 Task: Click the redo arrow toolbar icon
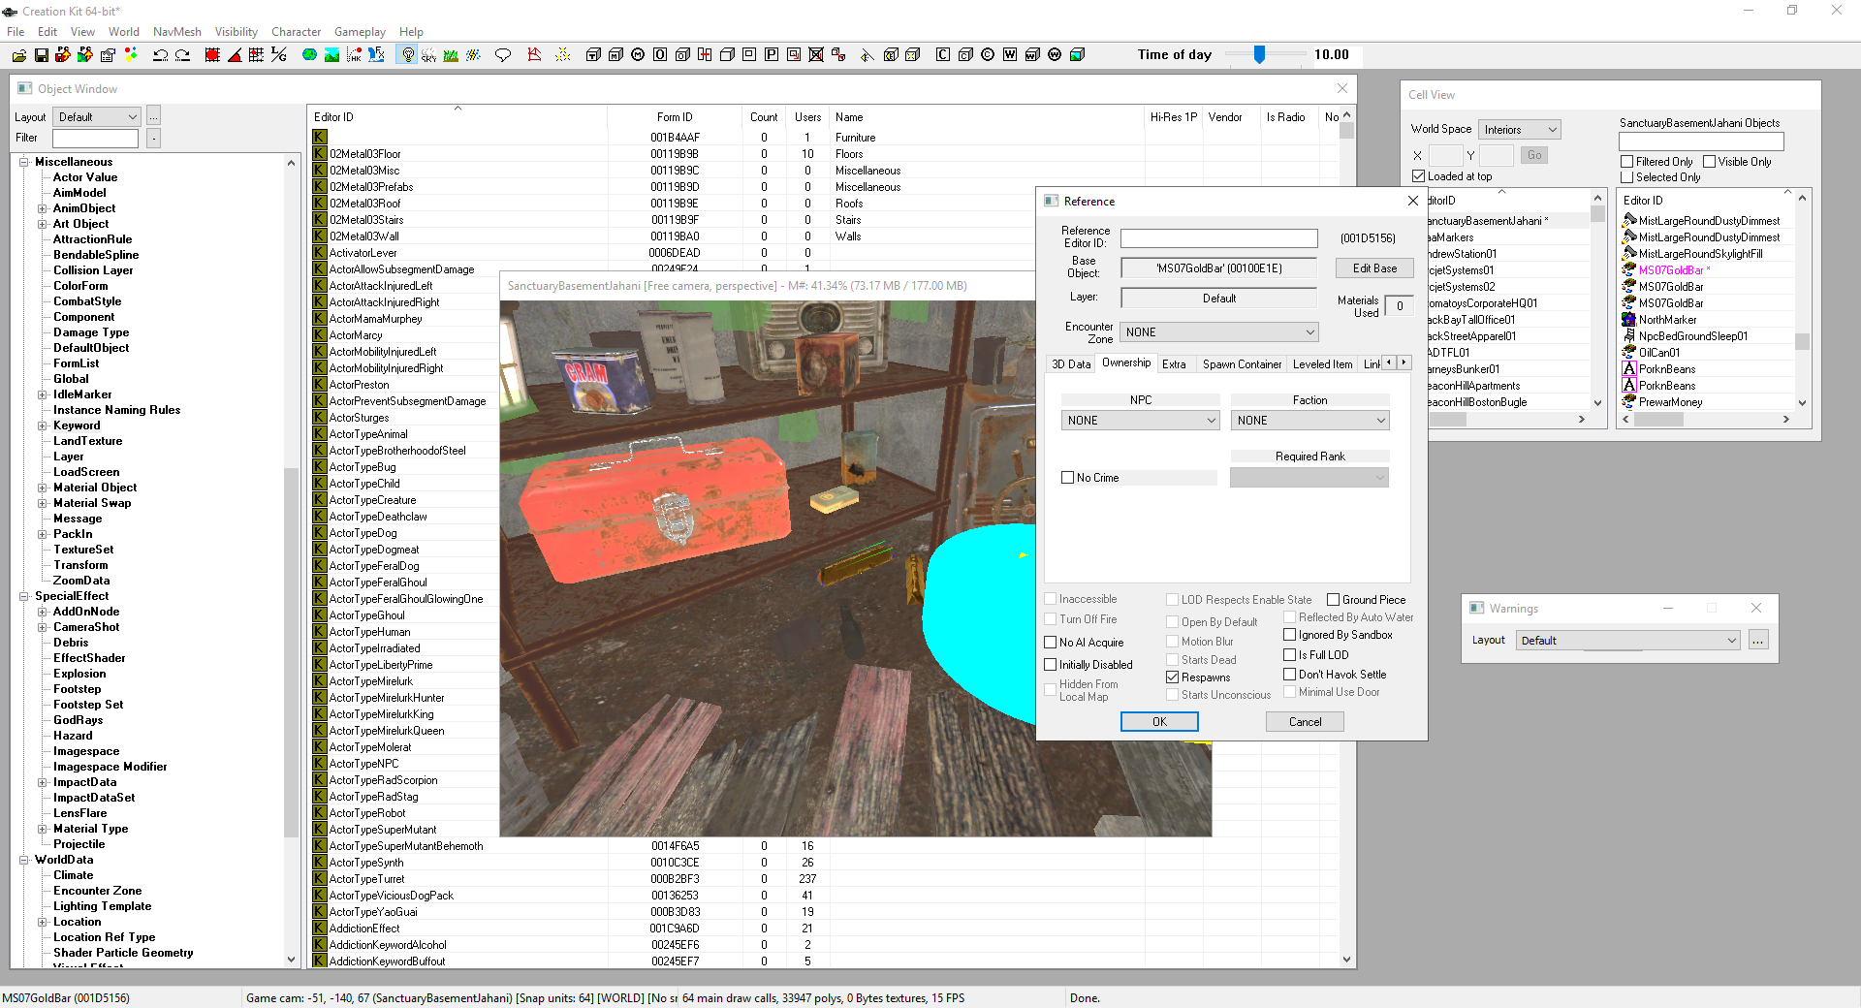(x=183, y=55)
